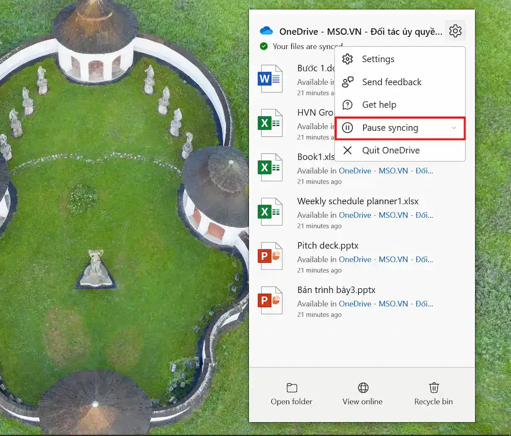Choose Quit OneDrive

point(390,150)
